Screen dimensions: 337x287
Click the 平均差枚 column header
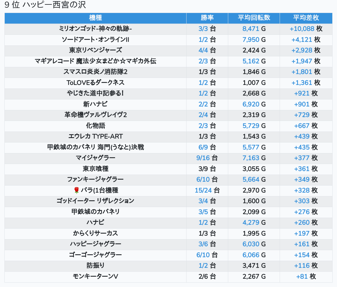click(306, 18)
